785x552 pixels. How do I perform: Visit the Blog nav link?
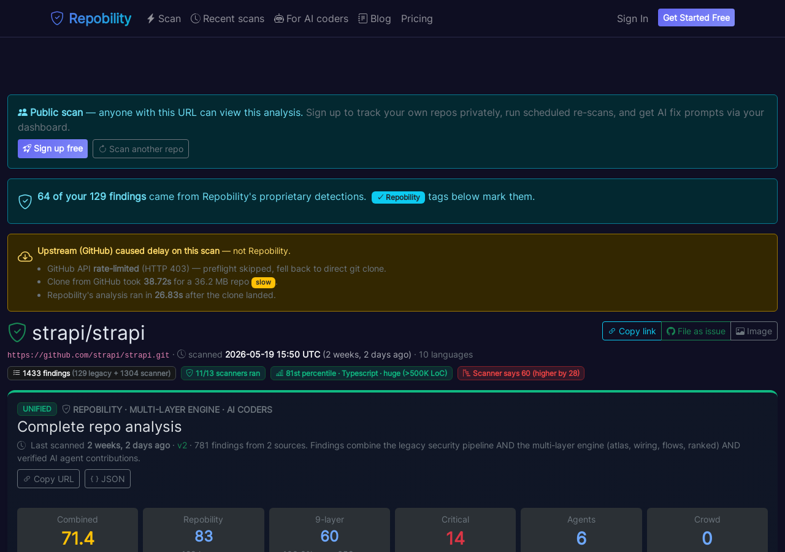[375, 18]
